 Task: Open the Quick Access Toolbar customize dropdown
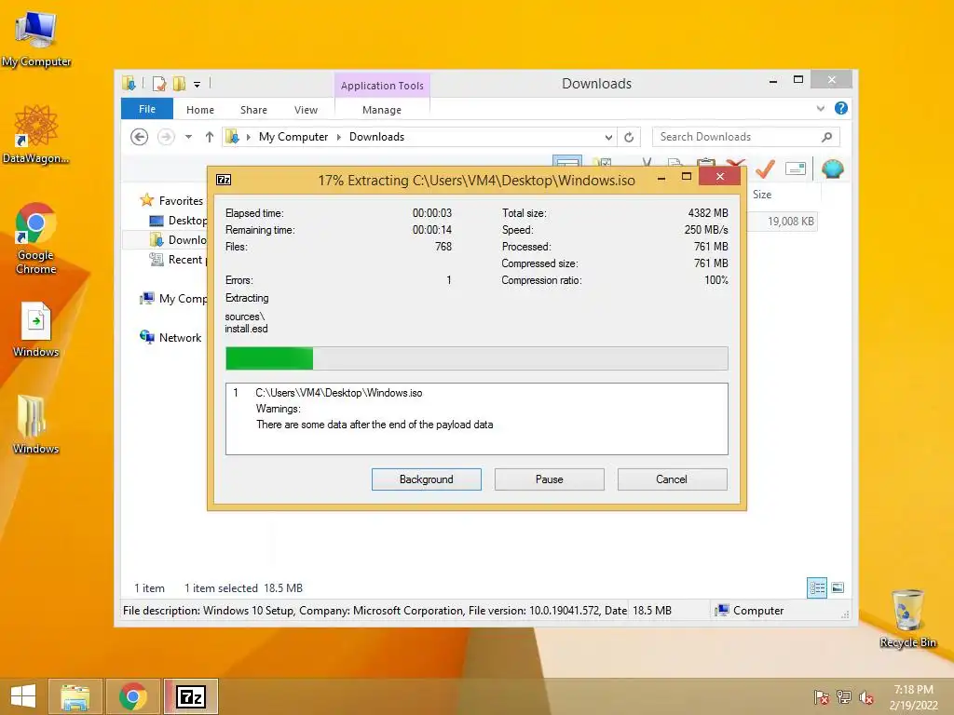coord(198,85)
